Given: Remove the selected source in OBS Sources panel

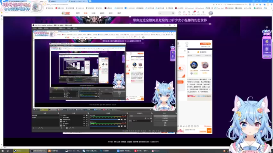Looking at the screenshot, I should pos(64,128).
